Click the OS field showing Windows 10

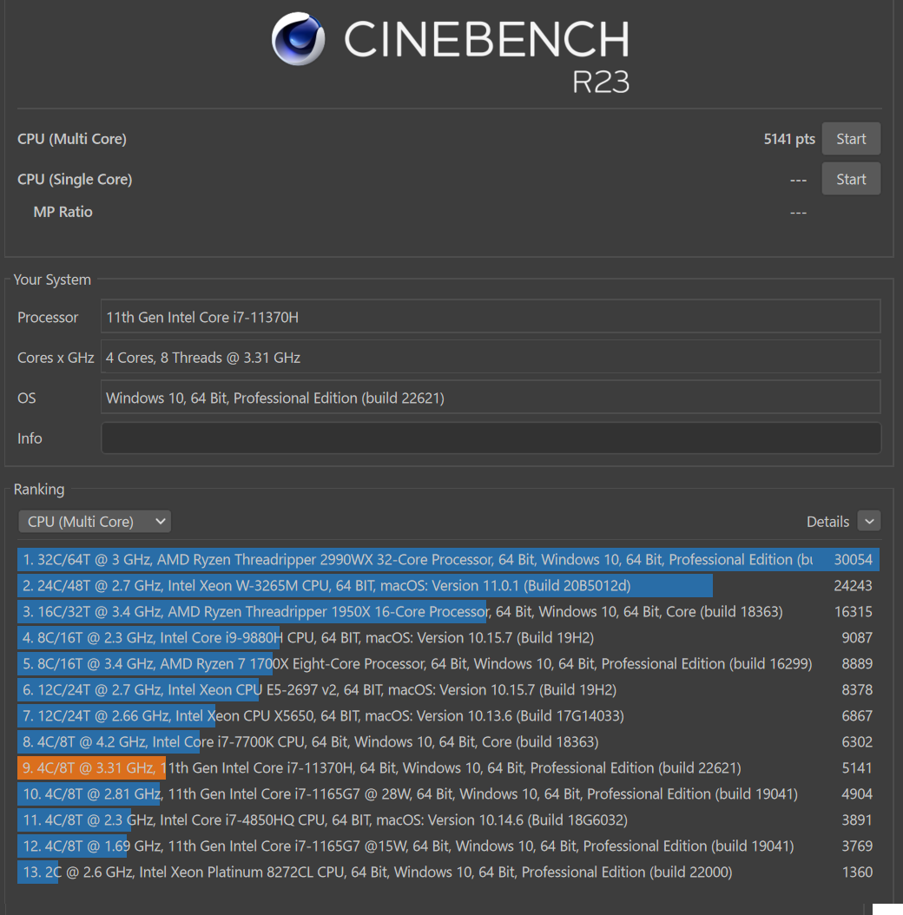[x=491, y=398]
